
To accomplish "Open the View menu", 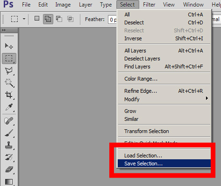I will [x=169, y=5].
